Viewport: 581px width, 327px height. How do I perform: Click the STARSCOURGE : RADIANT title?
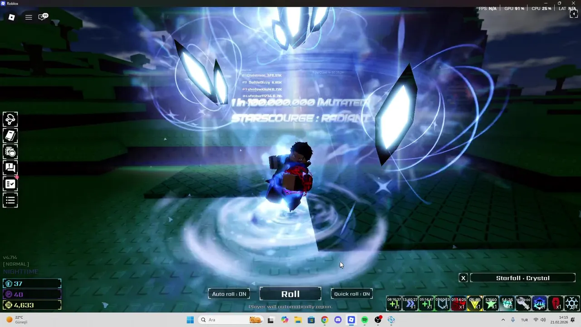(300, 118)
